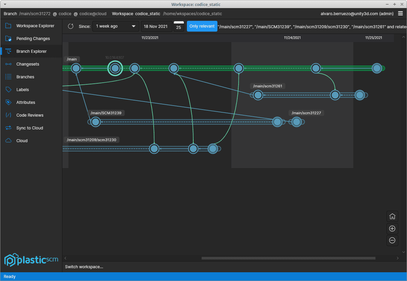Open the Branch Explorer panel
407x281 pixels.
(x=31, y=51)
